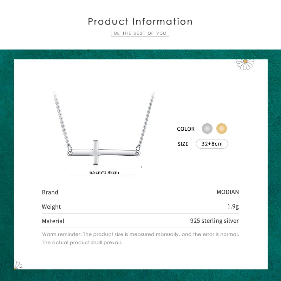Click the 6.5cm*1.95cm dimension label
This screenshot has height=281, width=281.
(104, 172)
